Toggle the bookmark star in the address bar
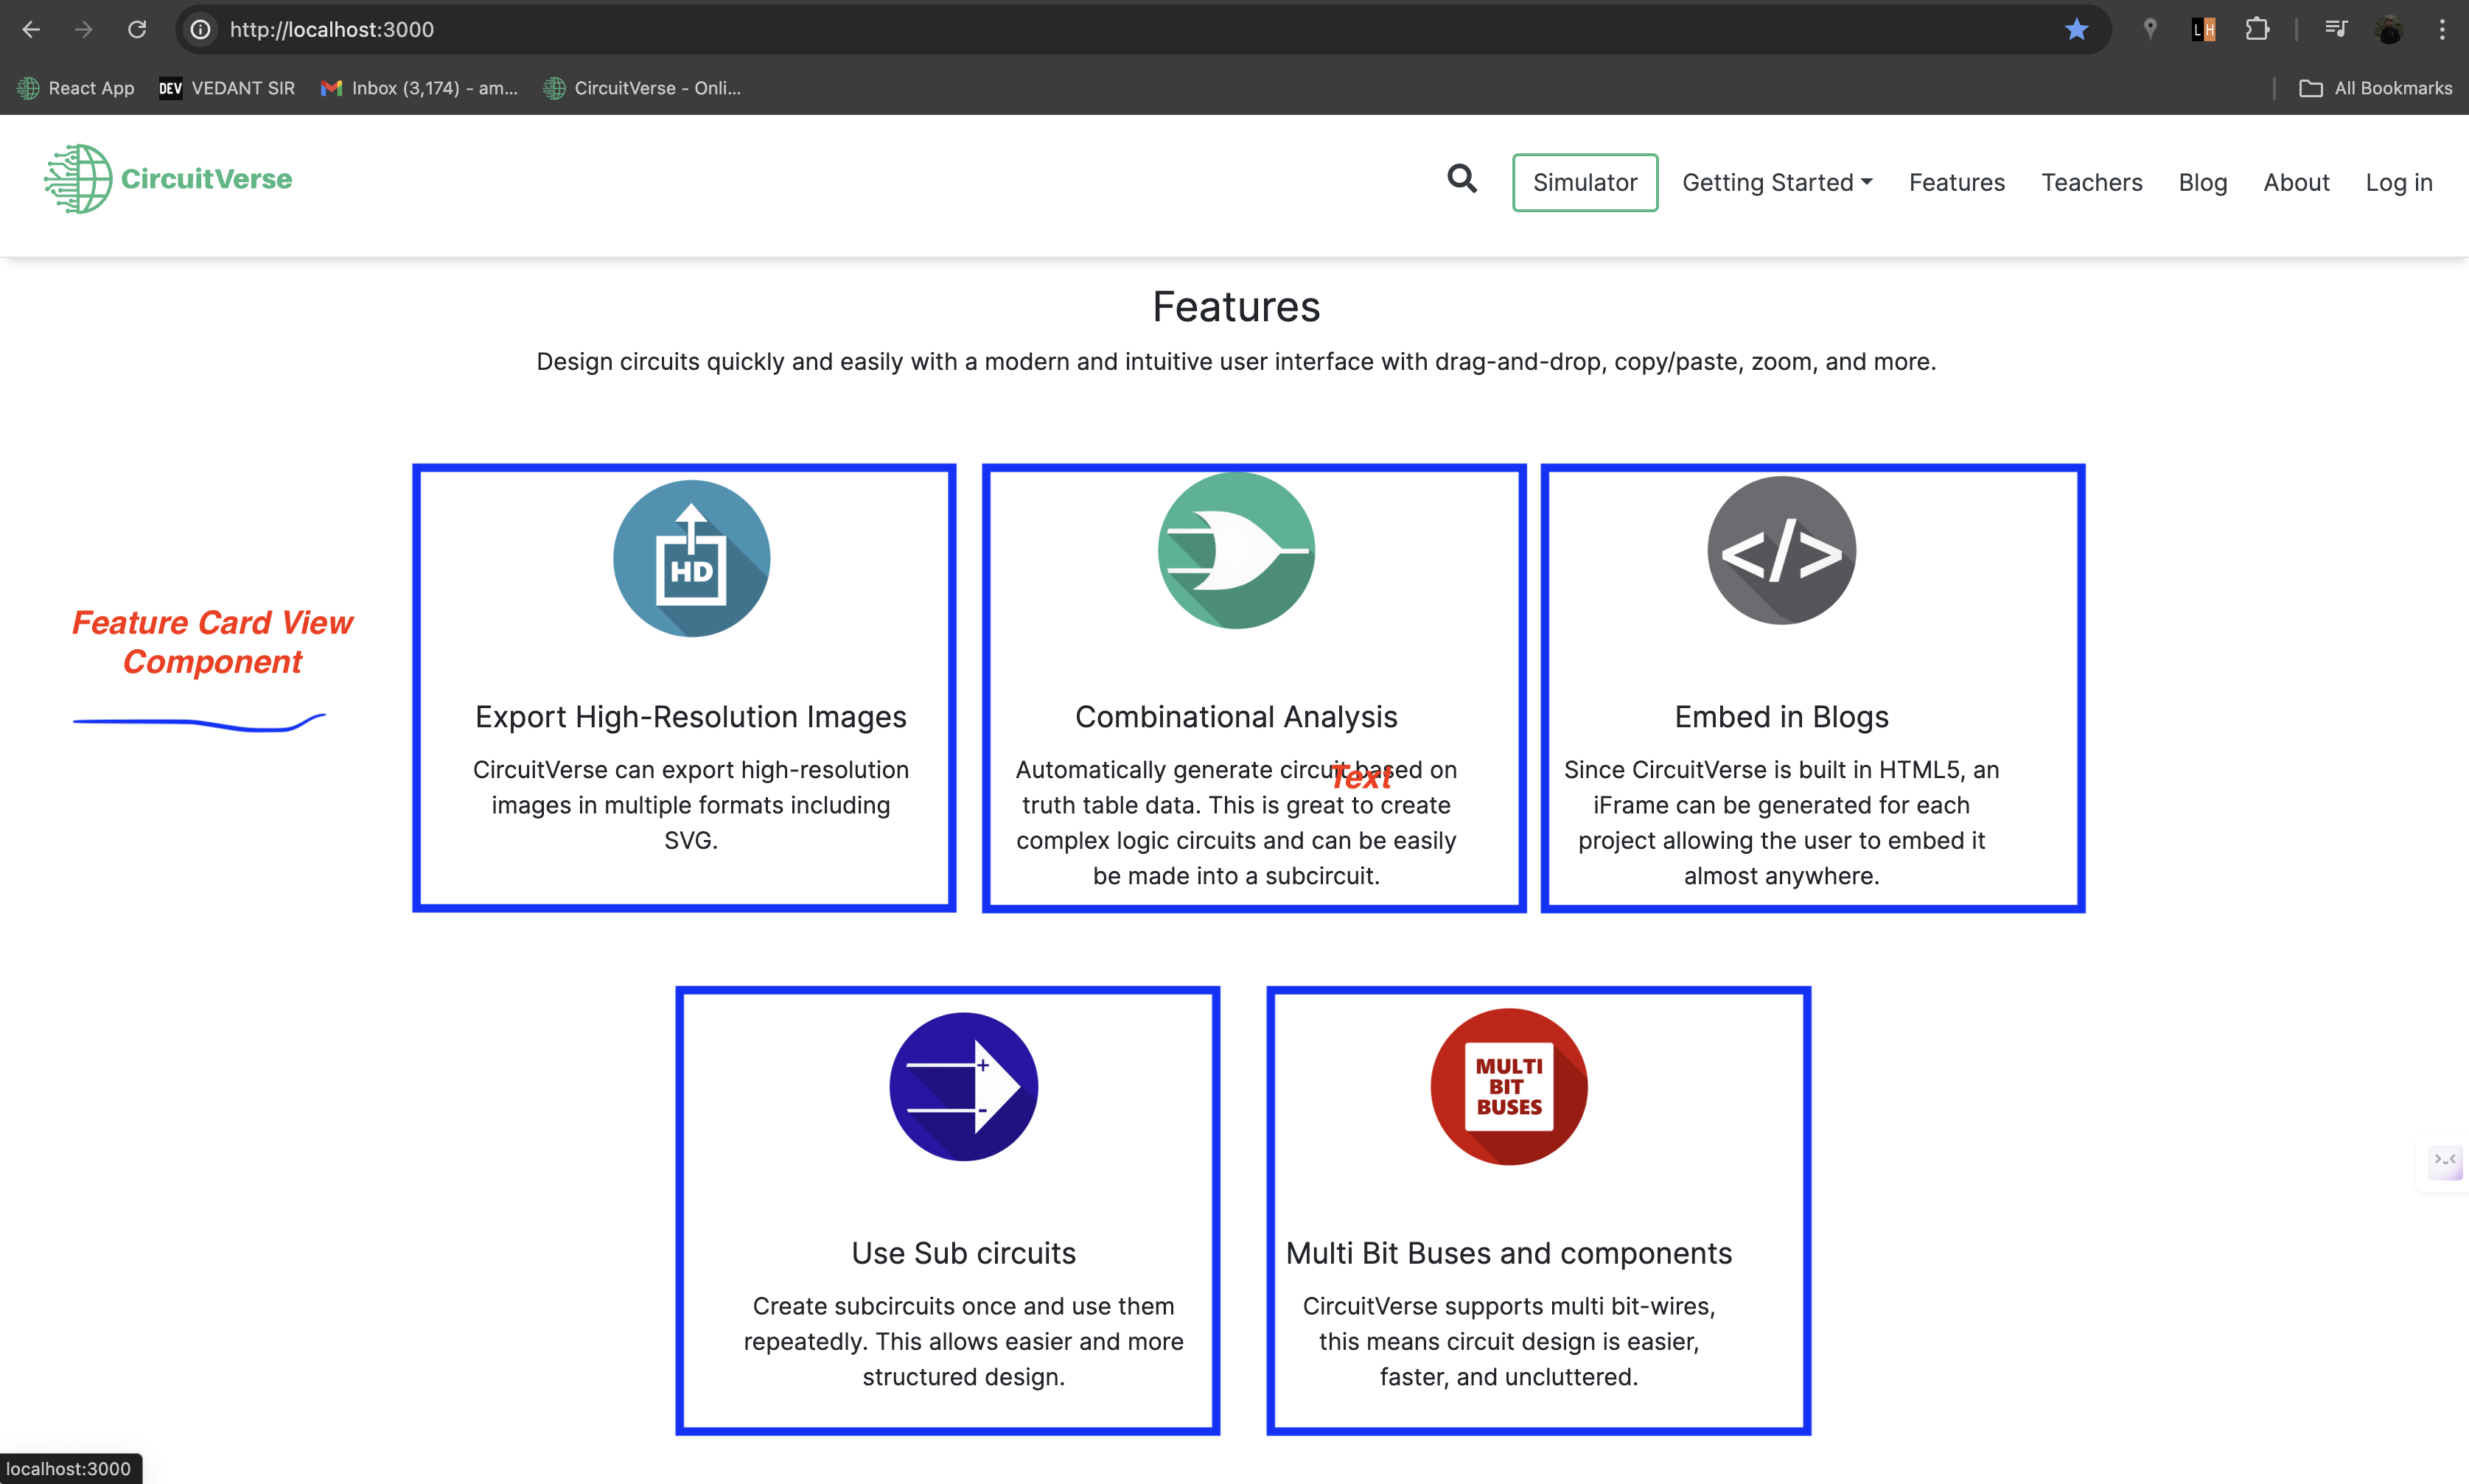 (2077, 29)
